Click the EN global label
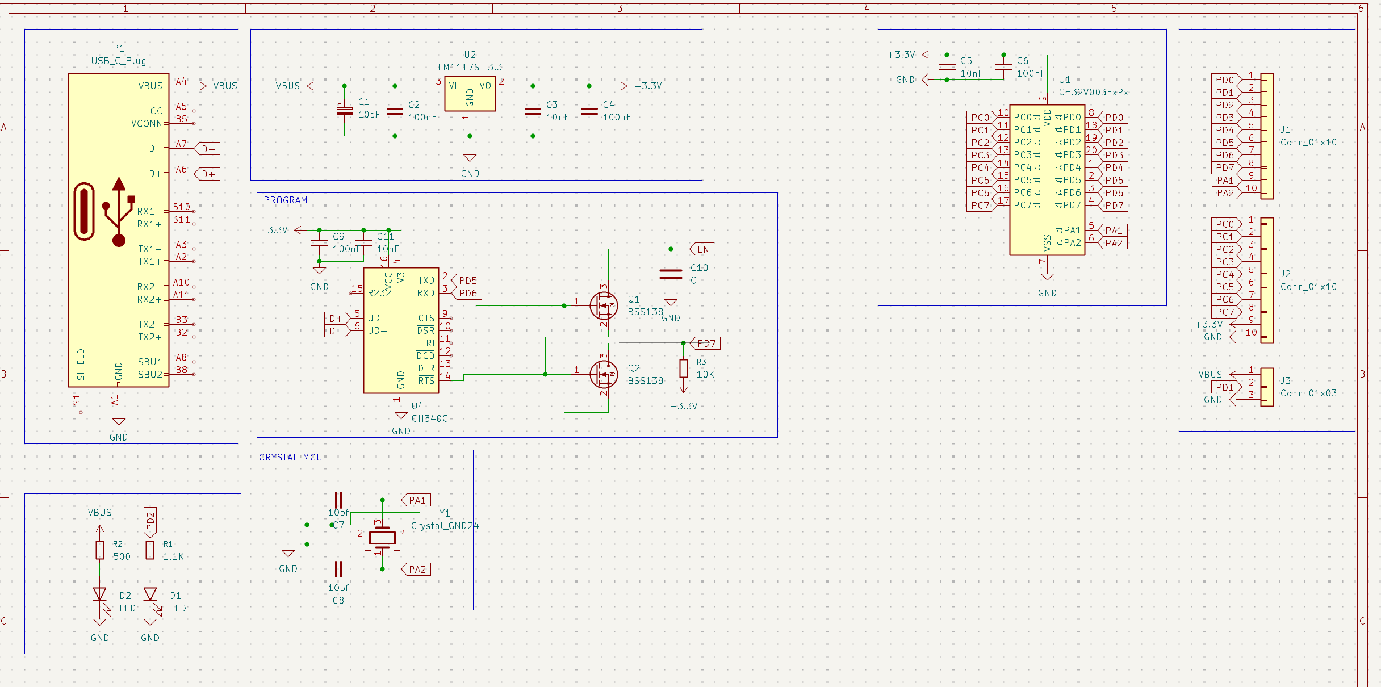 tap(703, 249)
